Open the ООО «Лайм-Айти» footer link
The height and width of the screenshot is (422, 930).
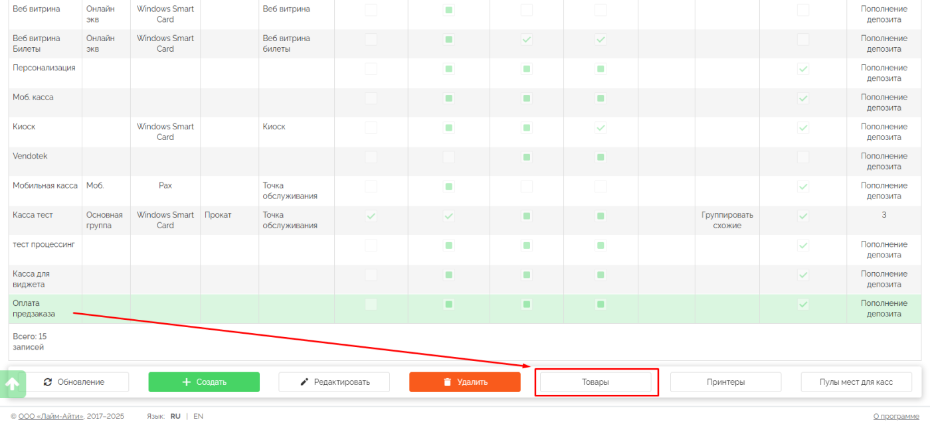click(51, 416)
